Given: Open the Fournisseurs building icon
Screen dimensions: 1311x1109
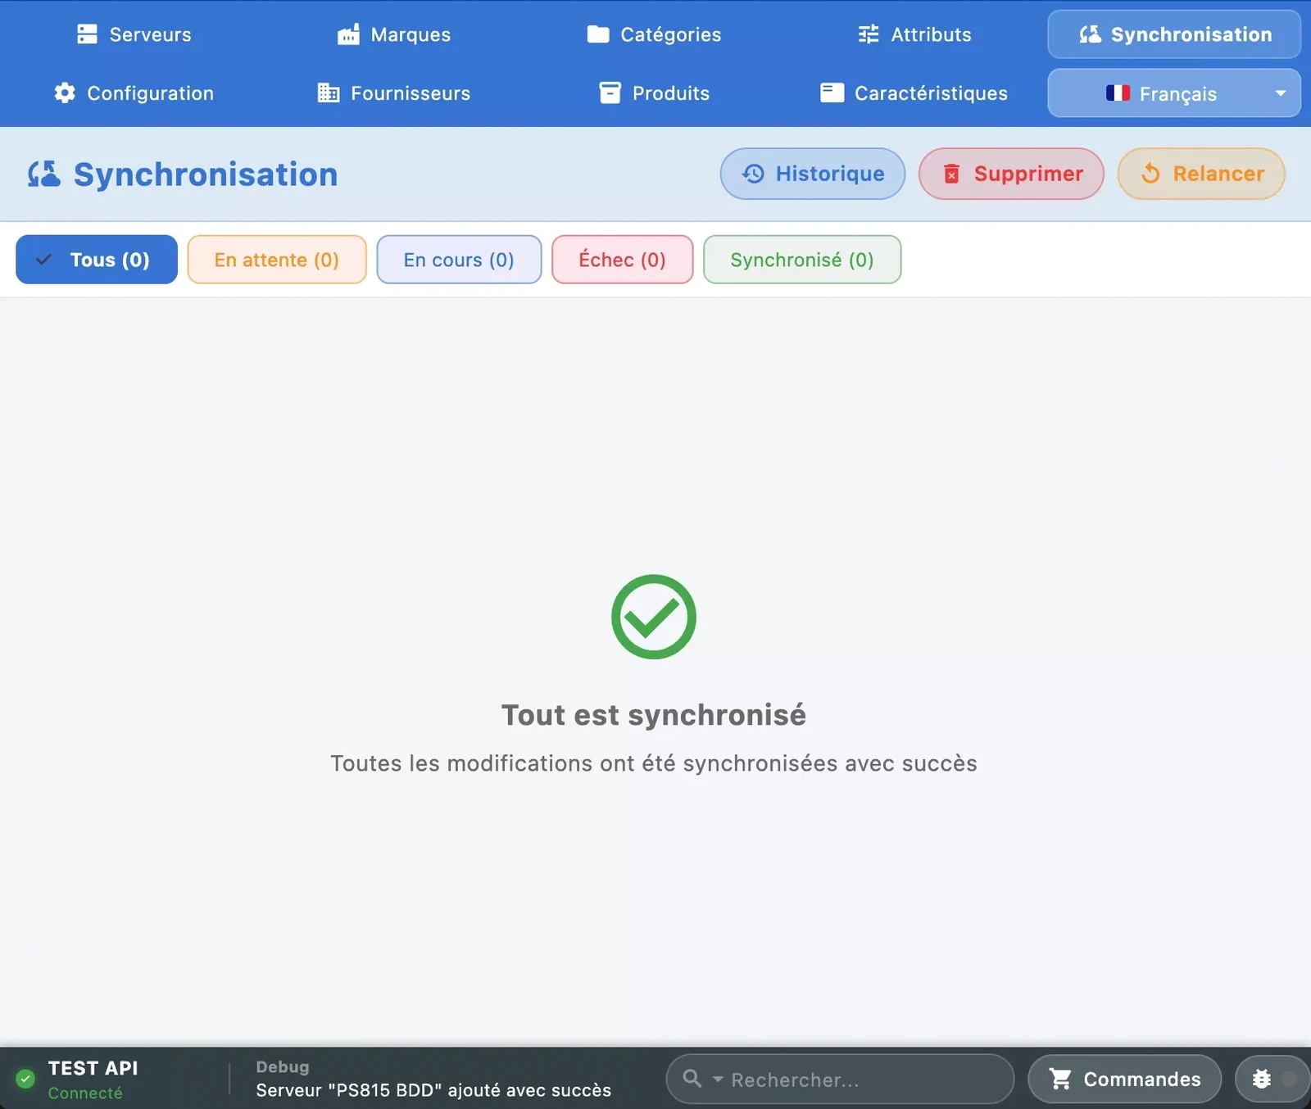Looking at the screenshot, I should [329, 93].
